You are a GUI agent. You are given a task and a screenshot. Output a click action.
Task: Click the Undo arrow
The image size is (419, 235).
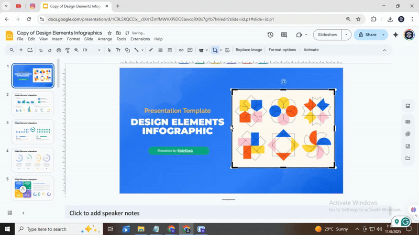pos(41,50)
